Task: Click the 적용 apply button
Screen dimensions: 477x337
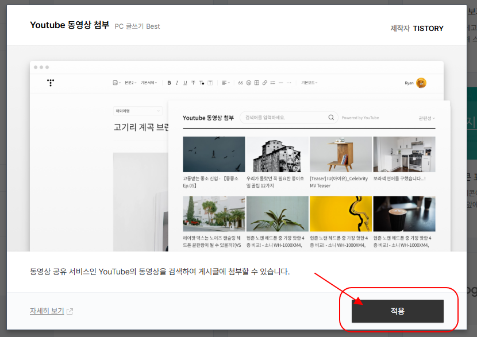Action: coord(397,311)
